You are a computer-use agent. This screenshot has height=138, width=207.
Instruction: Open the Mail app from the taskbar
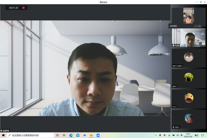point(78,135)
